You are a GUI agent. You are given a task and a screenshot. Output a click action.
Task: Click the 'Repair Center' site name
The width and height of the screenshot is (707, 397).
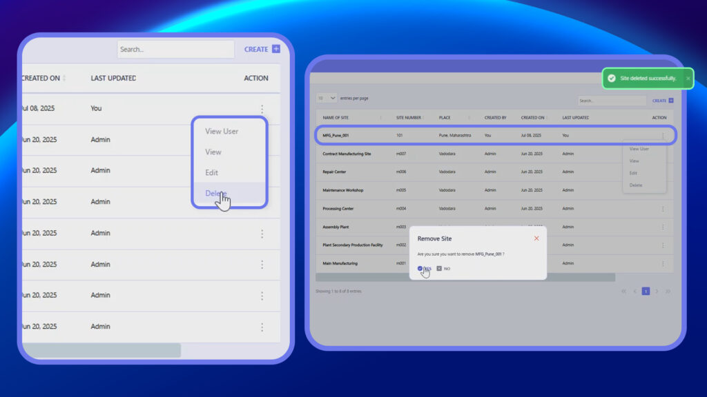point(334,172)
